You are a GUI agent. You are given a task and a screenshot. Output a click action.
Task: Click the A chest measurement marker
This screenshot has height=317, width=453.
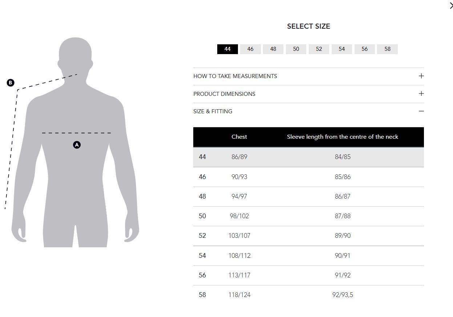[77, 145]
